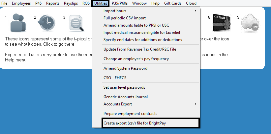Click the cloud icon marked NEW
Viewport: 271px width, 134px height.
tap(250, 23)
